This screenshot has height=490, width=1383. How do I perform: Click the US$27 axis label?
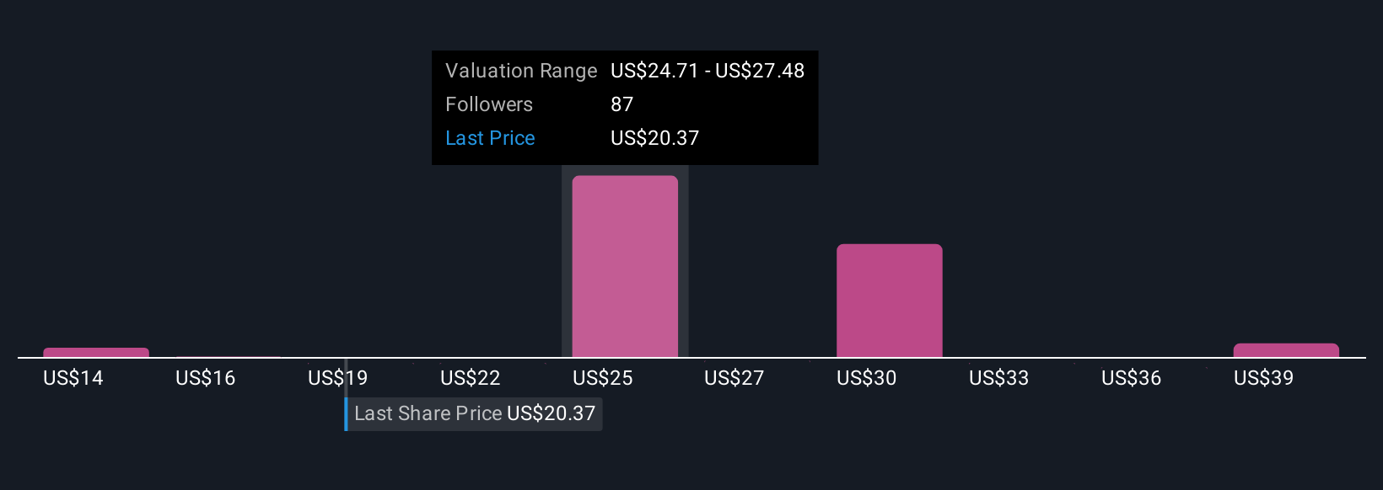coord(735,378)
